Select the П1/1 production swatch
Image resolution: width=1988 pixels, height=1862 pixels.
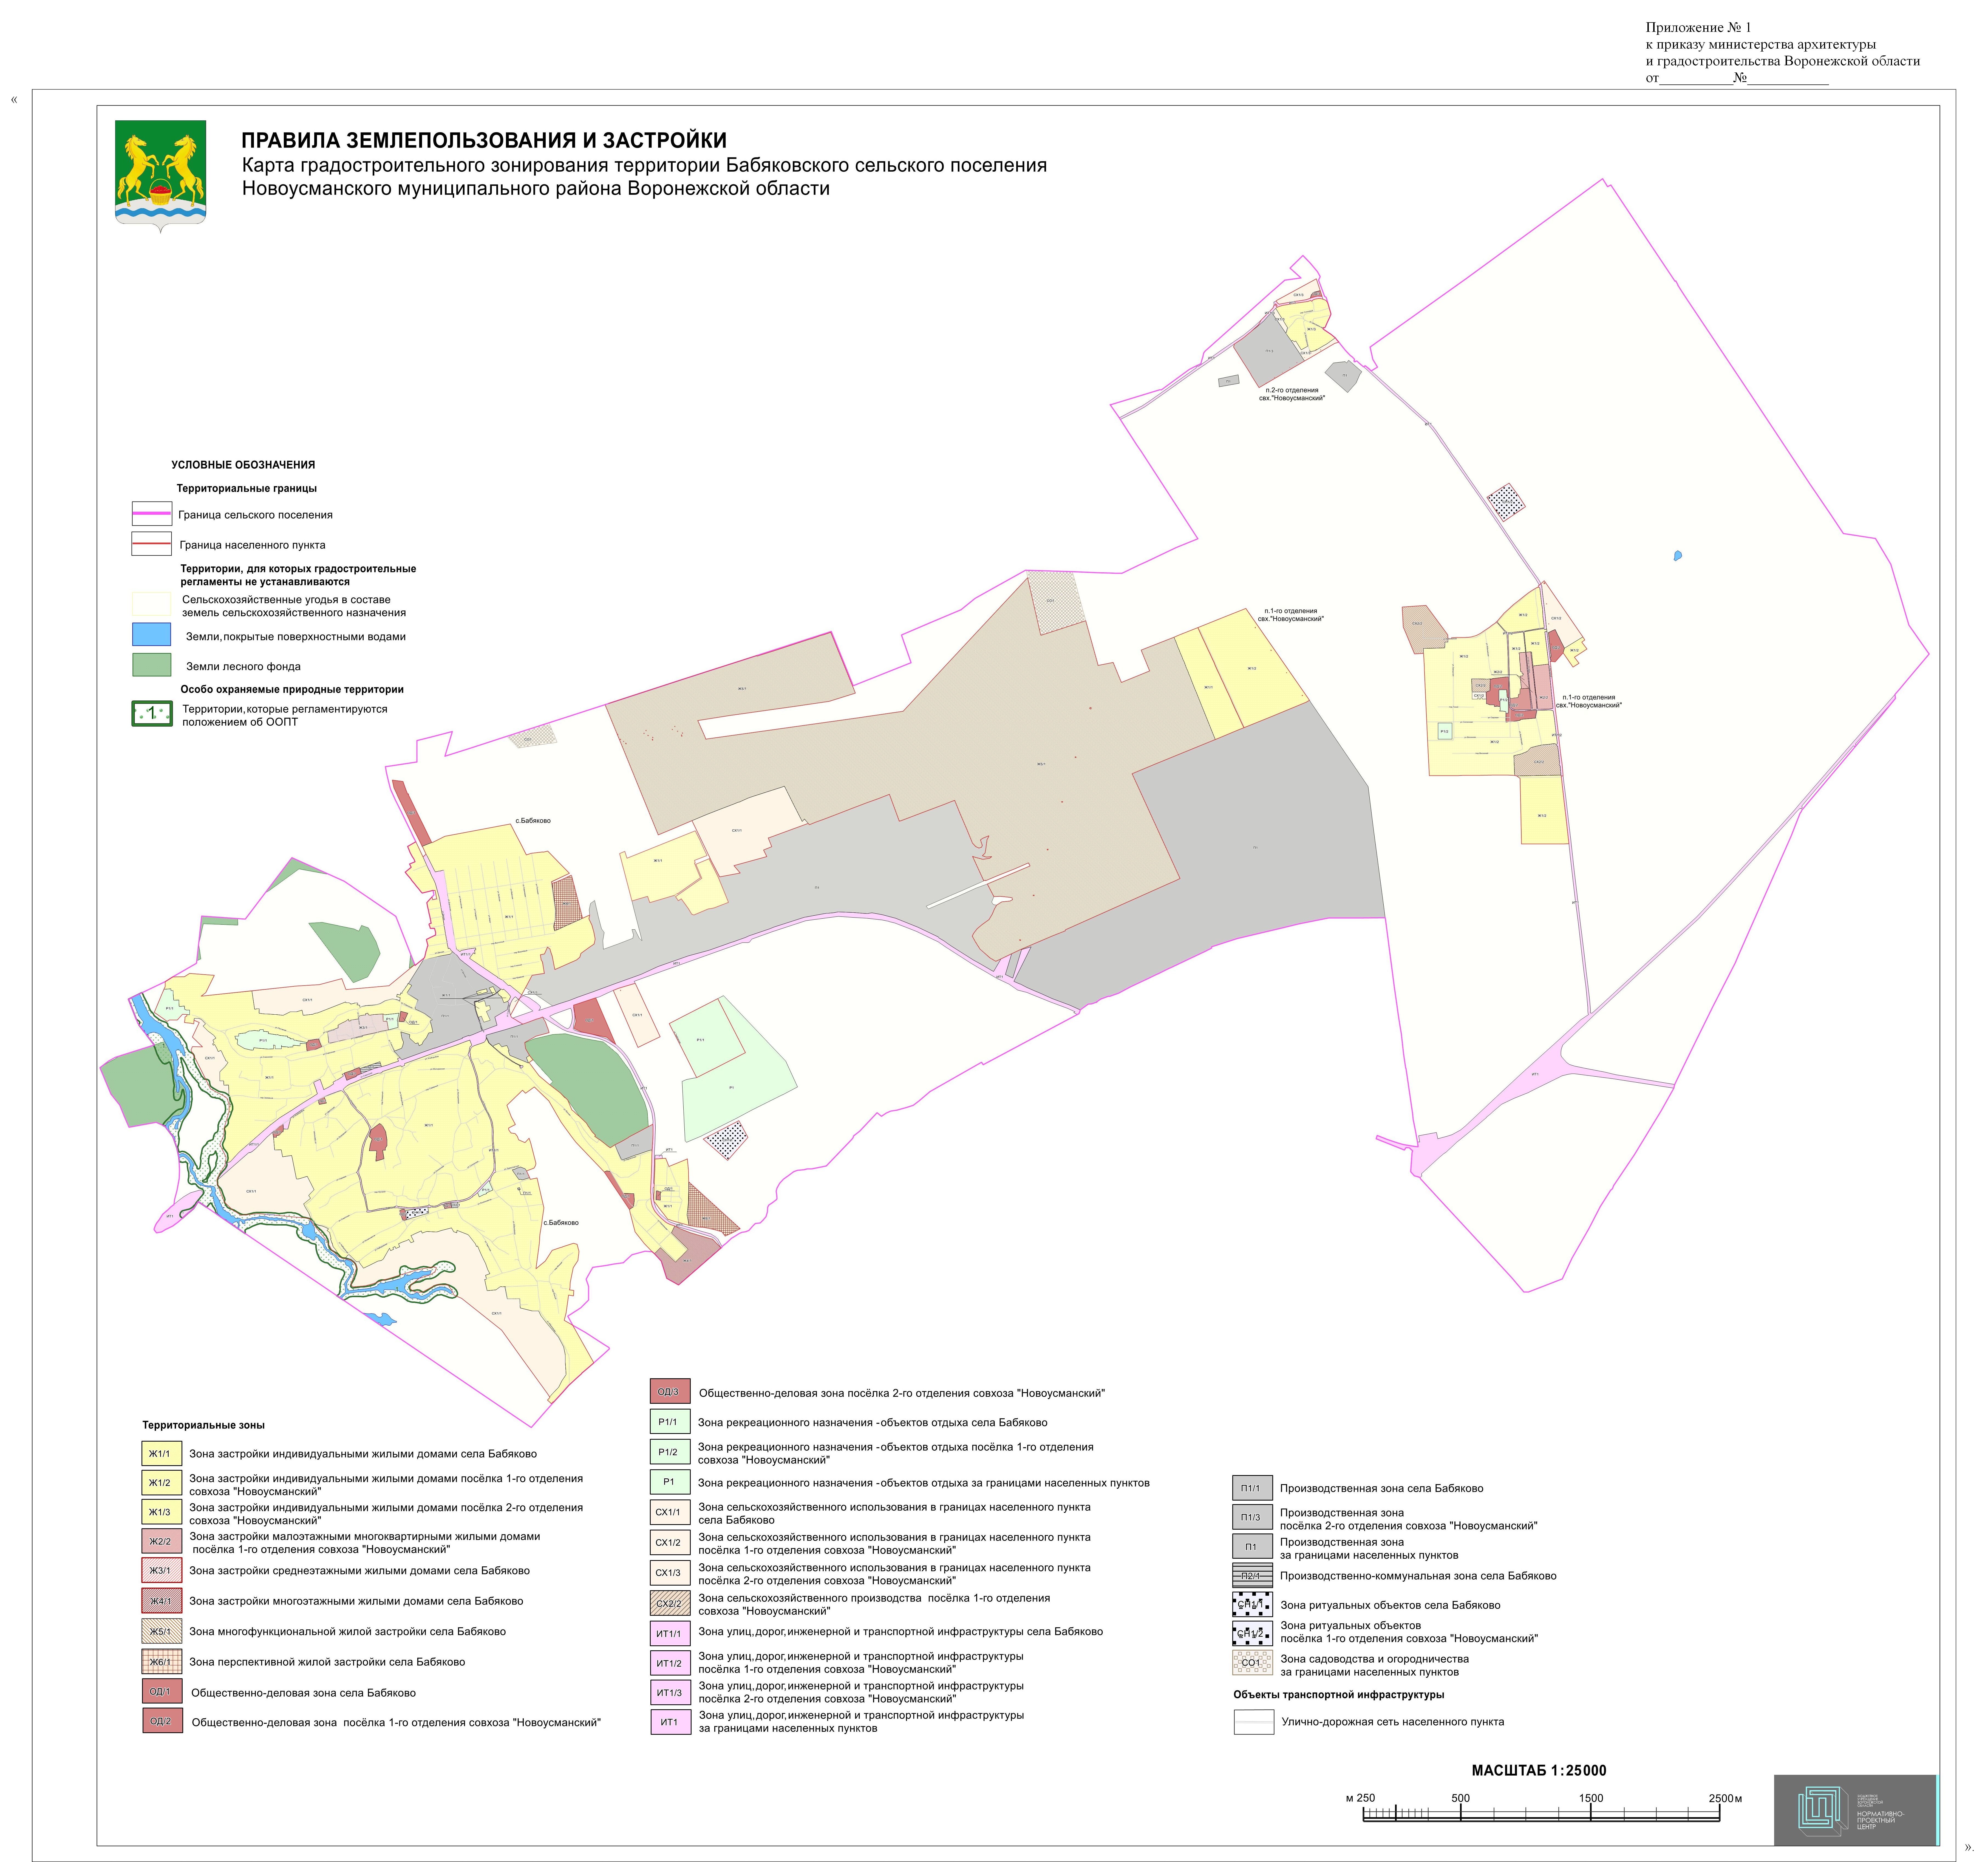tap(1252, 1488)
